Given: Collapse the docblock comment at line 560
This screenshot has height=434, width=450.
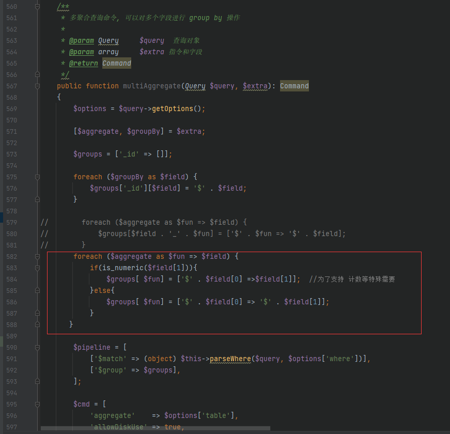Looking at the screenshot, I should [36, 7].
